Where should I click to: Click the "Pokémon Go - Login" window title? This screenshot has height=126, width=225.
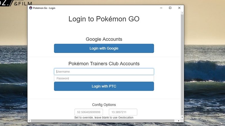(44, 8)
